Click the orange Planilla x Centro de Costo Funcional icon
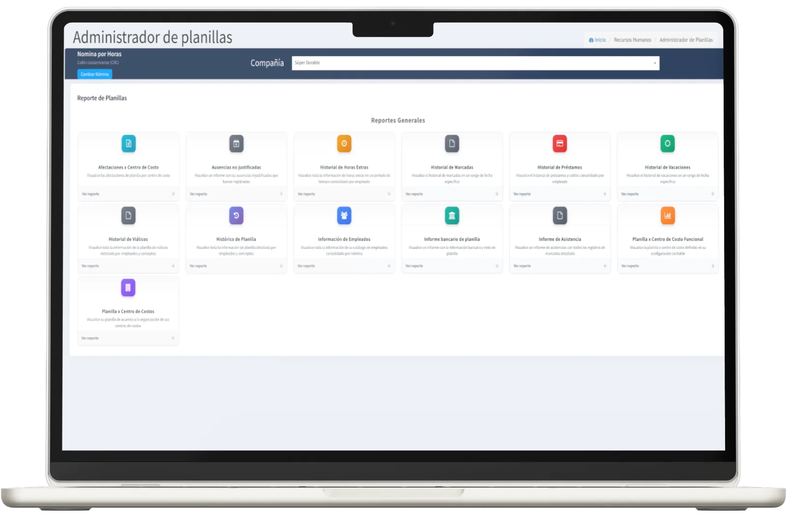The height and width of the screenshot is (516, 787). point(668,215)
